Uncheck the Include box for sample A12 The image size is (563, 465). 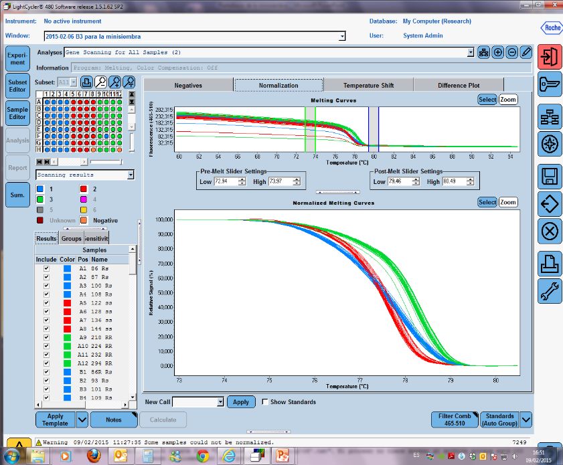(46, 363)
